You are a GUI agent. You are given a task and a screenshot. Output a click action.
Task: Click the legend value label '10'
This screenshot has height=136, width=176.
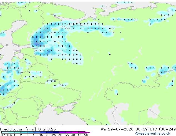pos(35,135)
